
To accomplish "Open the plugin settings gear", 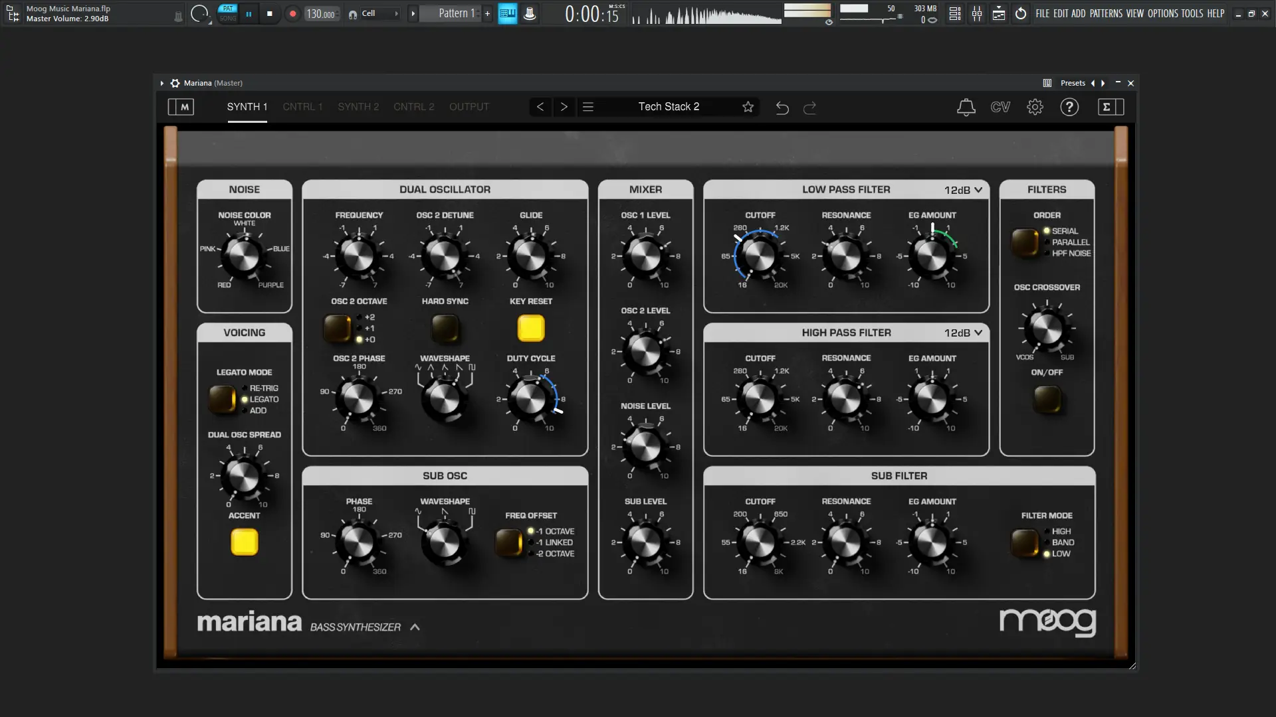I will click(1035, 107).
